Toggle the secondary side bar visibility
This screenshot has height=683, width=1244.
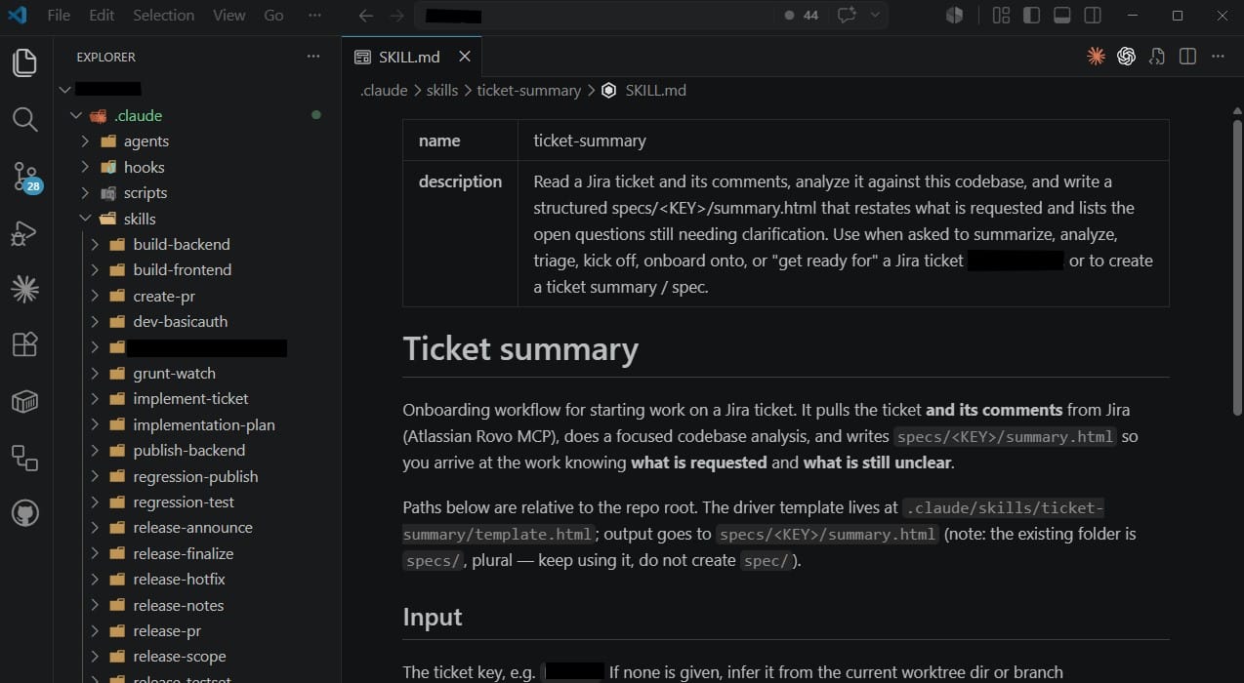[x=1093, y=16]
